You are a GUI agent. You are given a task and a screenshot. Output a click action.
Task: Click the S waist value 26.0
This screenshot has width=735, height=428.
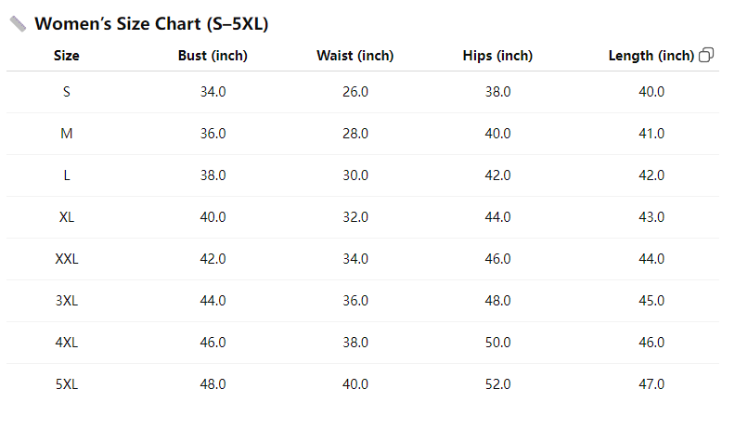[x=355, y=92]
